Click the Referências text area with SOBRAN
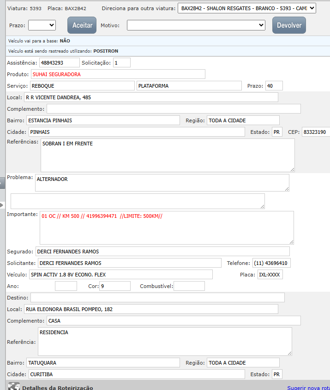The width and height of the screenshot is (330, 390). pyautogui.click(x=167, y=155)
